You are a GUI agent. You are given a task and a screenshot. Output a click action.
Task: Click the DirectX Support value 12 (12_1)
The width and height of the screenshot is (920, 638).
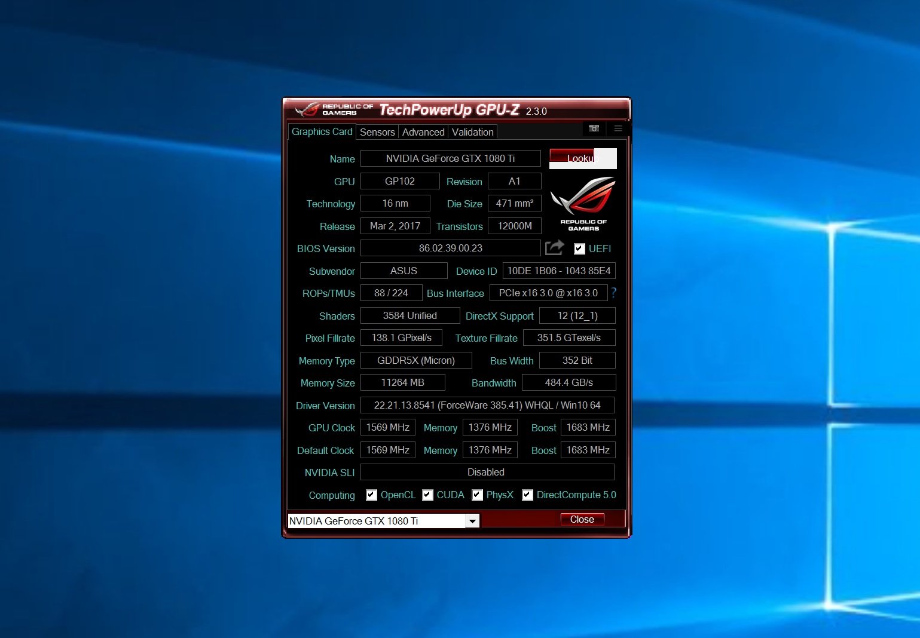[577, 315]
